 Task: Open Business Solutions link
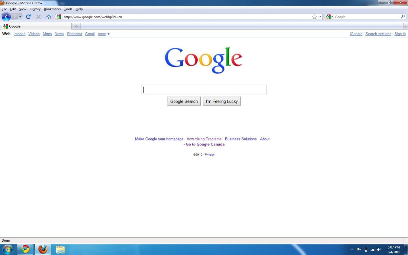coord(241,139)
